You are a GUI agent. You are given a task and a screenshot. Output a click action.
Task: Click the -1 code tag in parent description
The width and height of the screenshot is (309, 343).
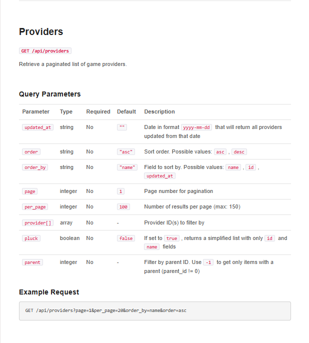(x=208, y=262)
